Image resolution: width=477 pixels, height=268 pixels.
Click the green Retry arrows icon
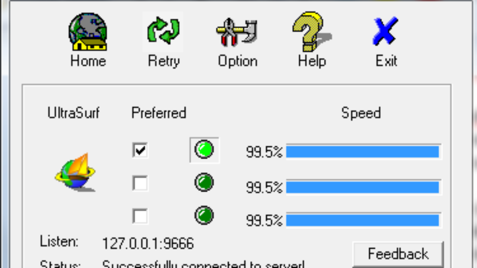(163, 32)
